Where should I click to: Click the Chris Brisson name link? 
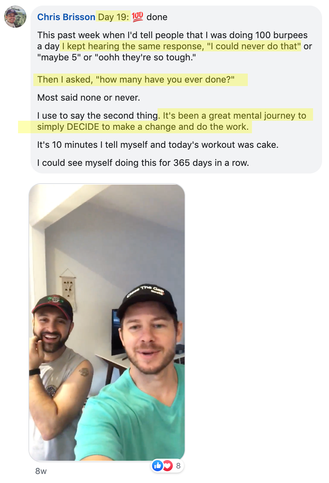click(x=66, y=17)
